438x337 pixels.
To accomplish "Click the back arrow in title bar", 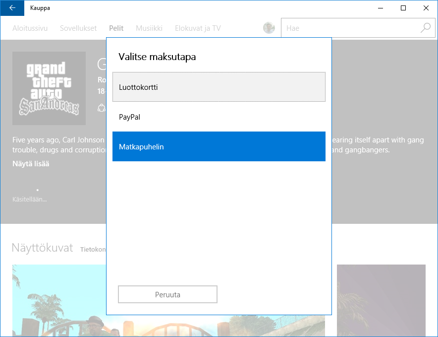I will coord(12,8).
